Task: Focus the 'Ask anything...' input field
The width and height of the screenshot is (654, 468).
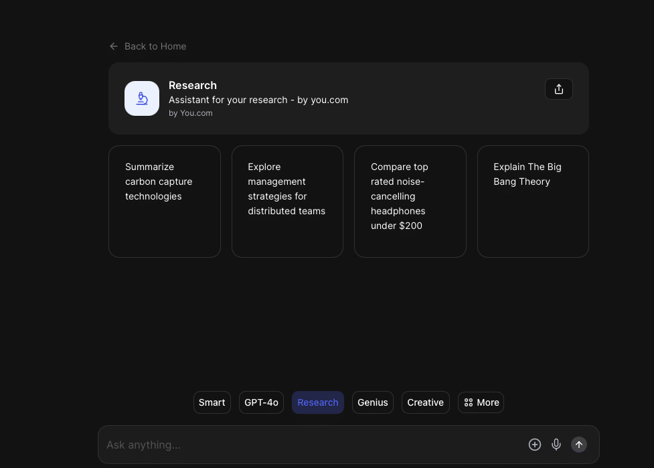Action: (x=308, y=445)
